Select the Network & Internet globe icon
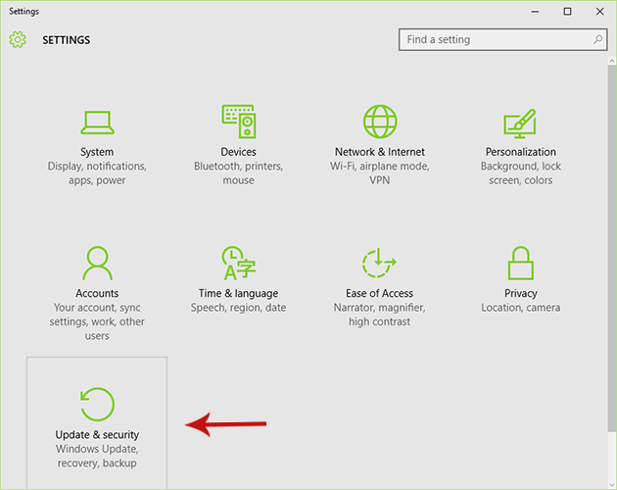The height and width of the screenshot is (490, 617). [380, 122]
